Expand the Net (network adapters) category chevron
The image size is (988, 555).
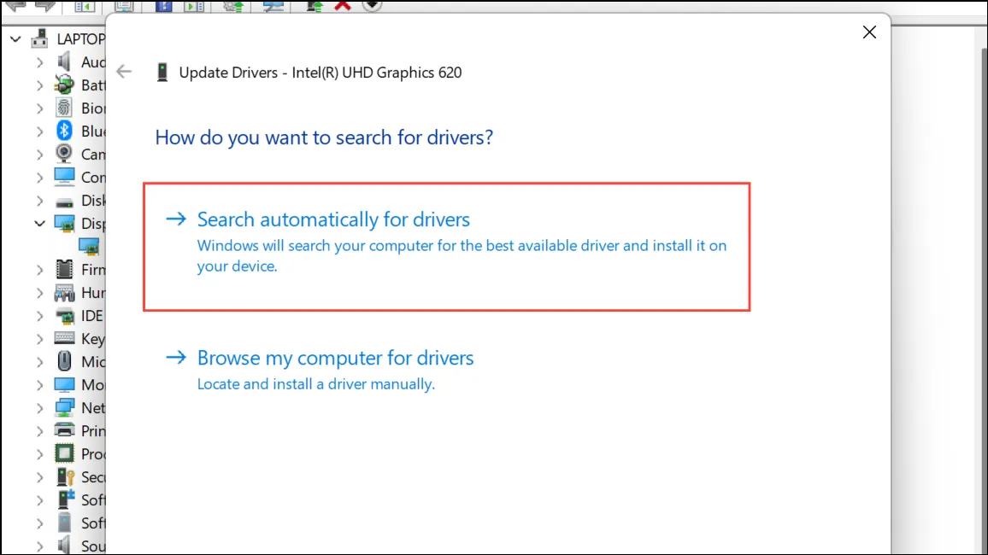39,408
